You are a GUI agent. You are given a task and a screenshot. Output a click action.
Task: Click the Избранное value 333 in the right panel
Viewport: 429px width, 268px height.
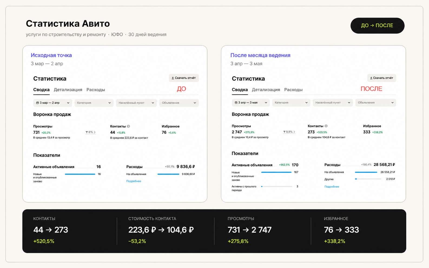[367, 132]
